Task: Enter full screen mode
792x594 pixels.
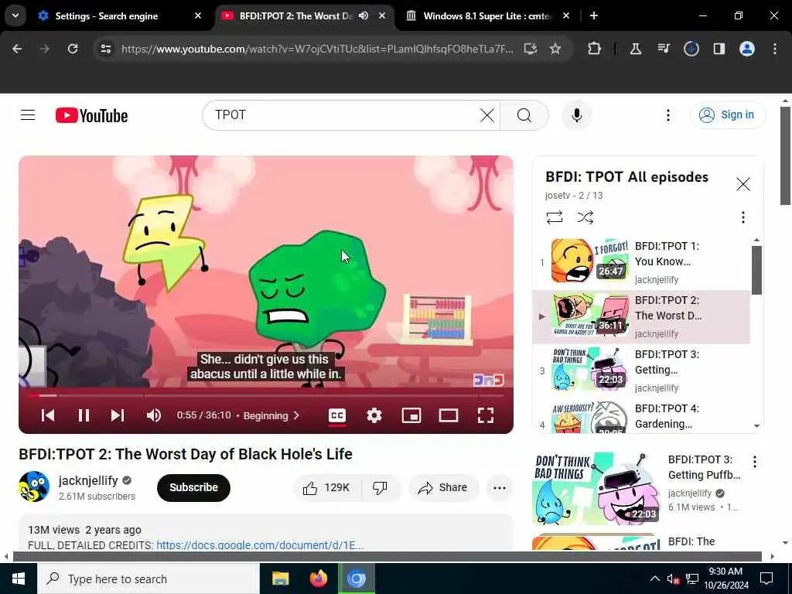Action: [486, 415]
